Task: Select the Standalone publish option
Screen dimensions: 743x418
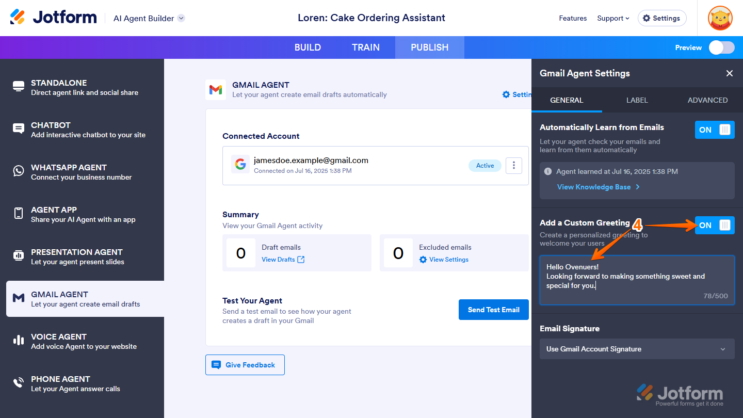Action: point(82,87)
